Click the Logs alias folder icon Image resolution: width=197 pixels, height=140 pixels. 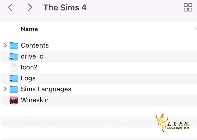click(x=14, y=78)
